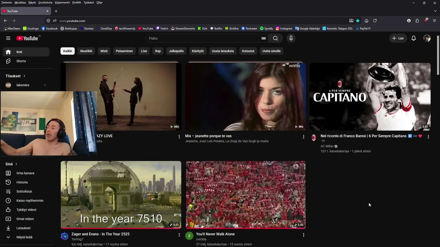The image size is (440, 247).
Task: Open Spotify bookmark
Action: pyautogui.click(x=266, y=28)
